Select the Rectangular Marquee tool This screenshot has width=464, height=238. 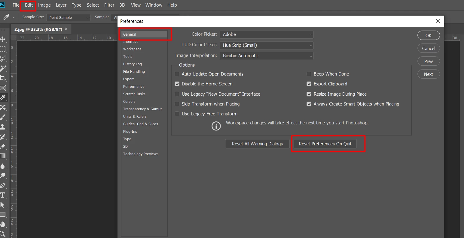3,49
